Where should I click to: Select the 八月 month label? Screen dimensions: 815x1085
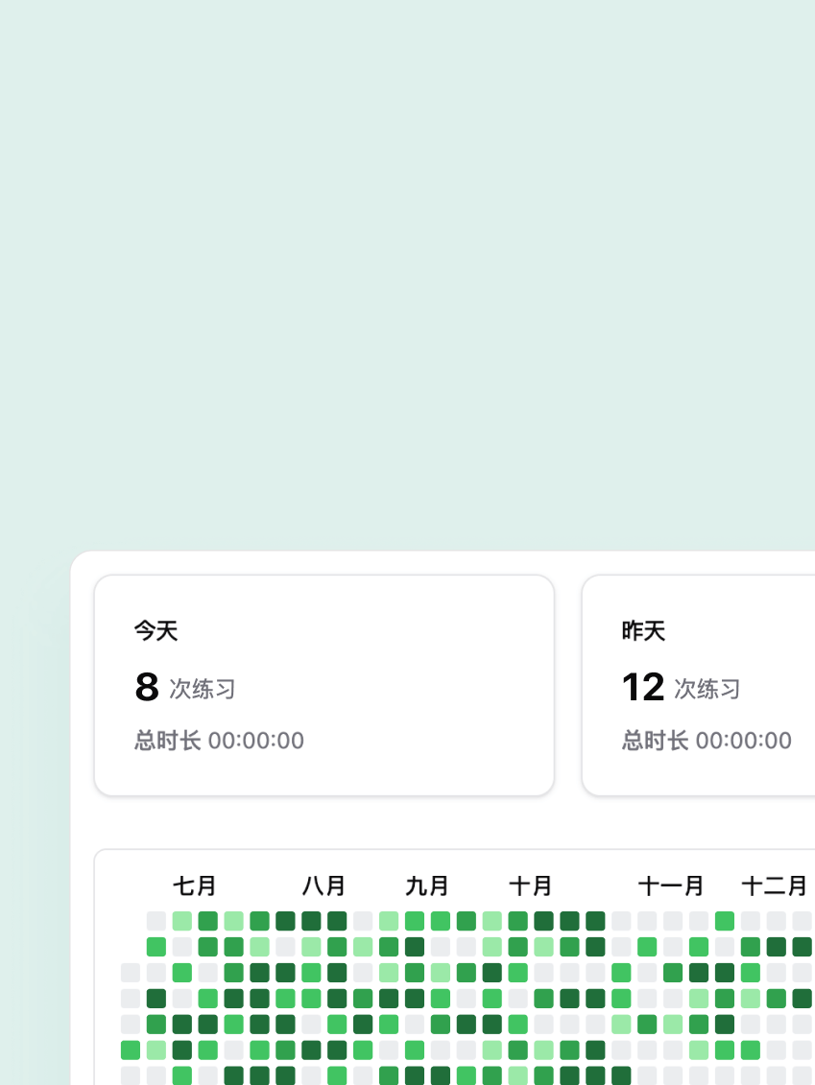(x=324, y=885)
